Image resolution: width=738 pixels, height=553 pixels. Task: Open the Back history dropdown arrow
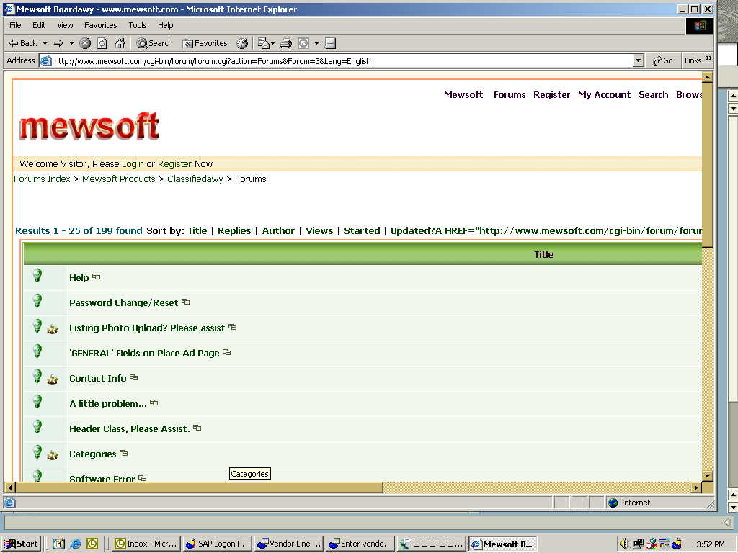[45, 44]
